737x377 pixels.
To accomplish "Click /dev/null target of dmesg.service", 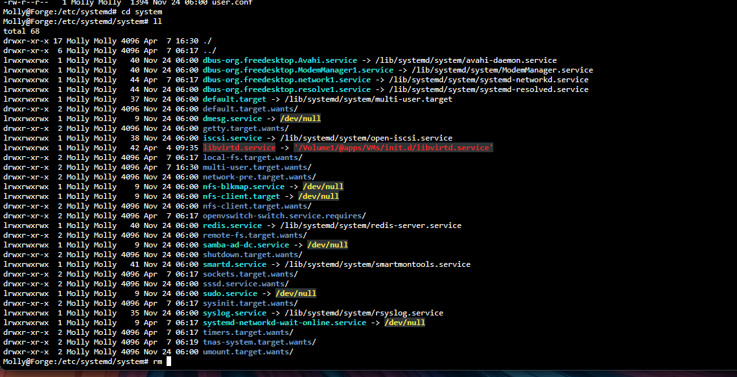I will pyautogui.click(x=300, y=119).
